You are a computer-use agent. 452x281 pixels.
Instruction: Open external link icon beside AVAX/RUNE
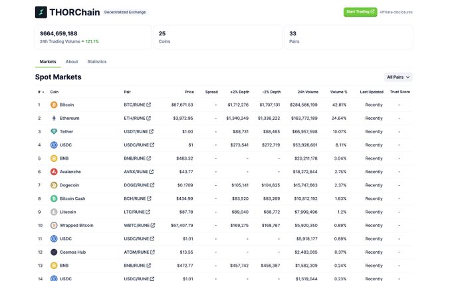point(152,172)
